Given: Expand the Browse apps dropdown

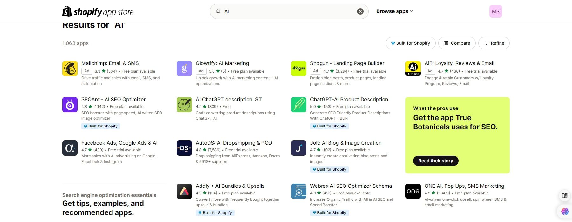Looking at the screenshot, I should (395, 11).
